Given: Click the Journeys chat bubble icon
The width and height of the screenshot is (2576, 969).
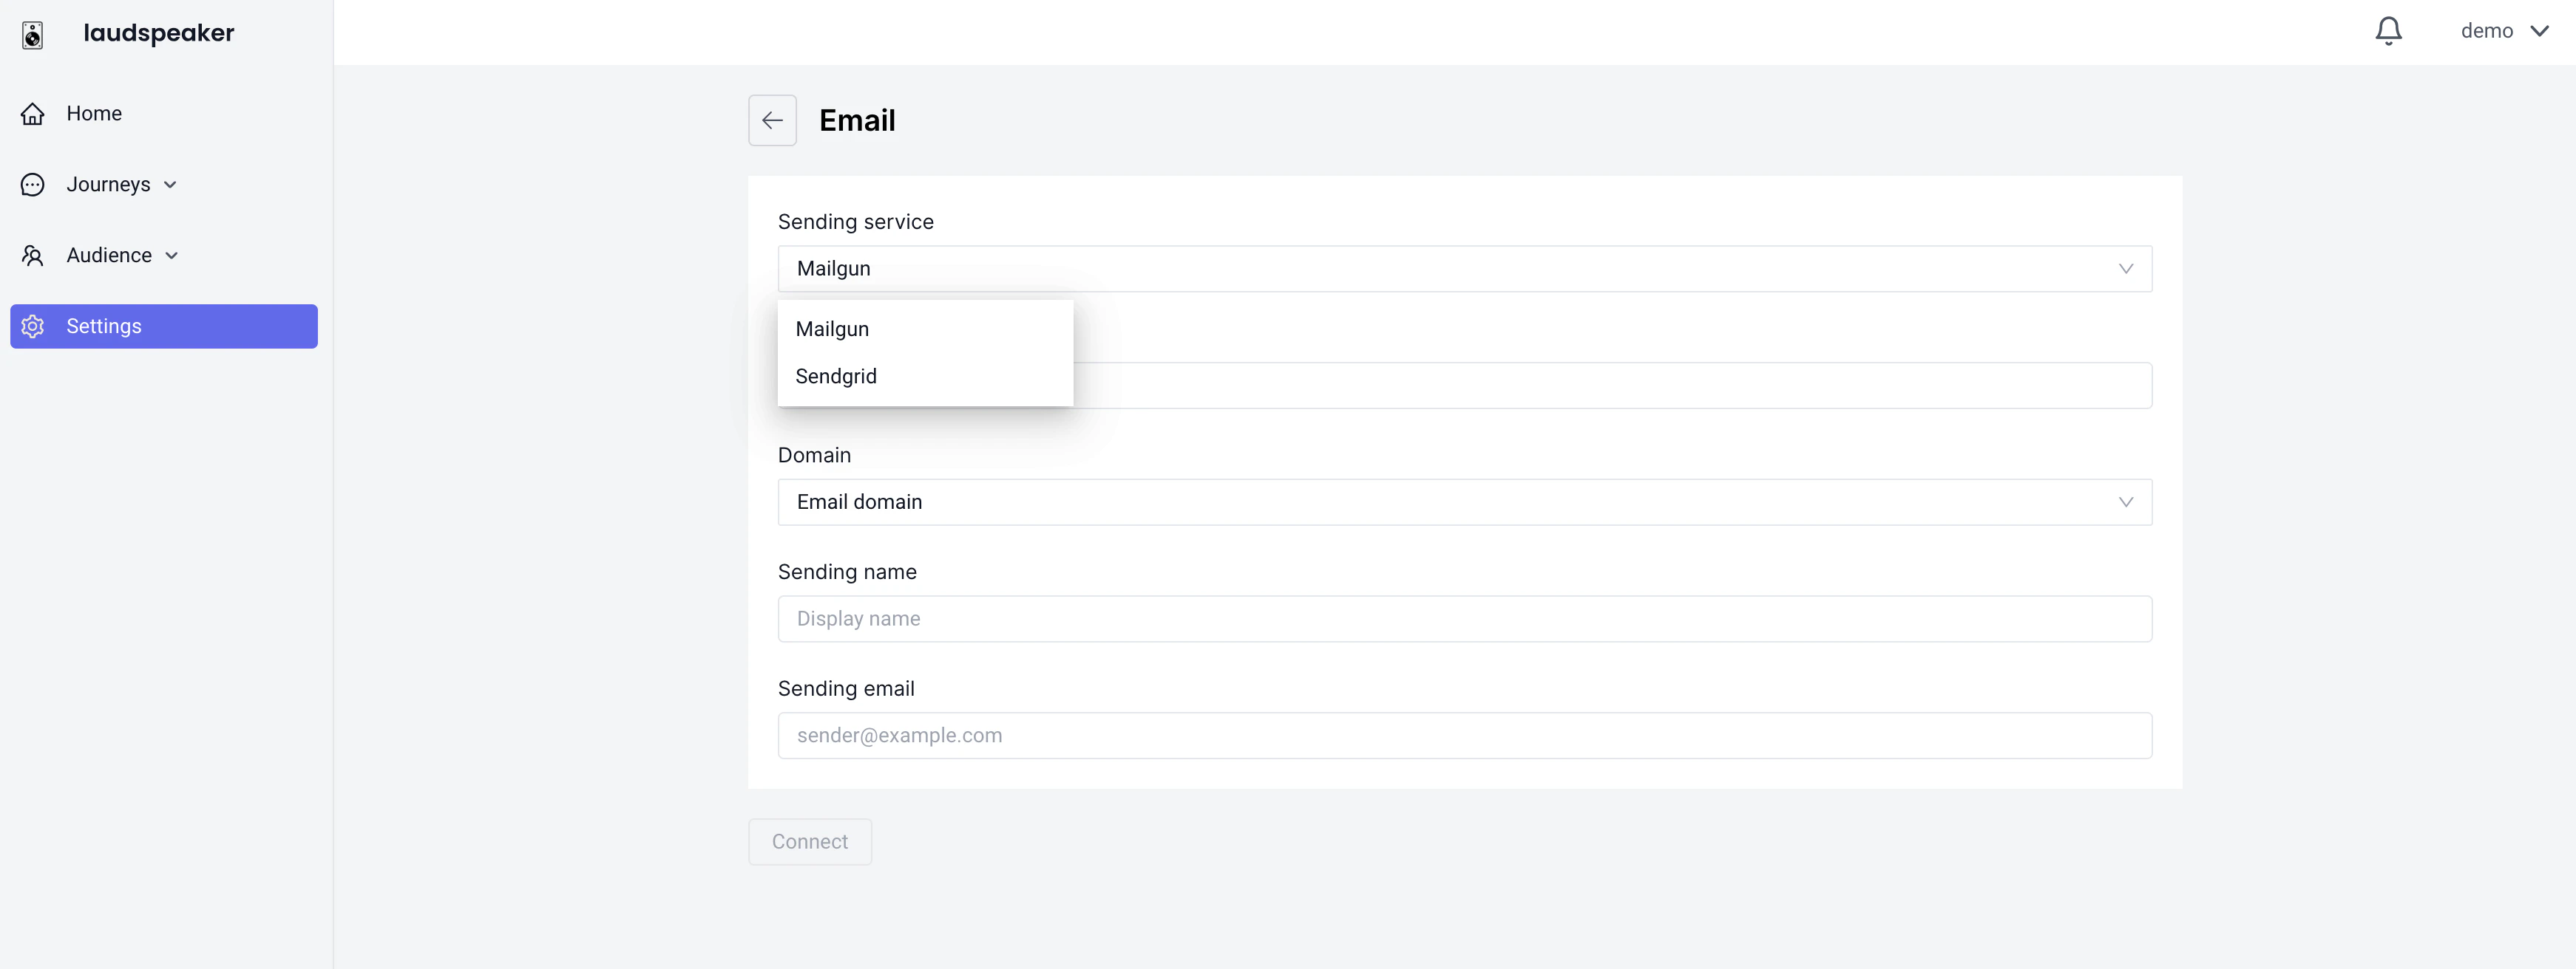Looking at the screenshot, I should pos(33,184).
